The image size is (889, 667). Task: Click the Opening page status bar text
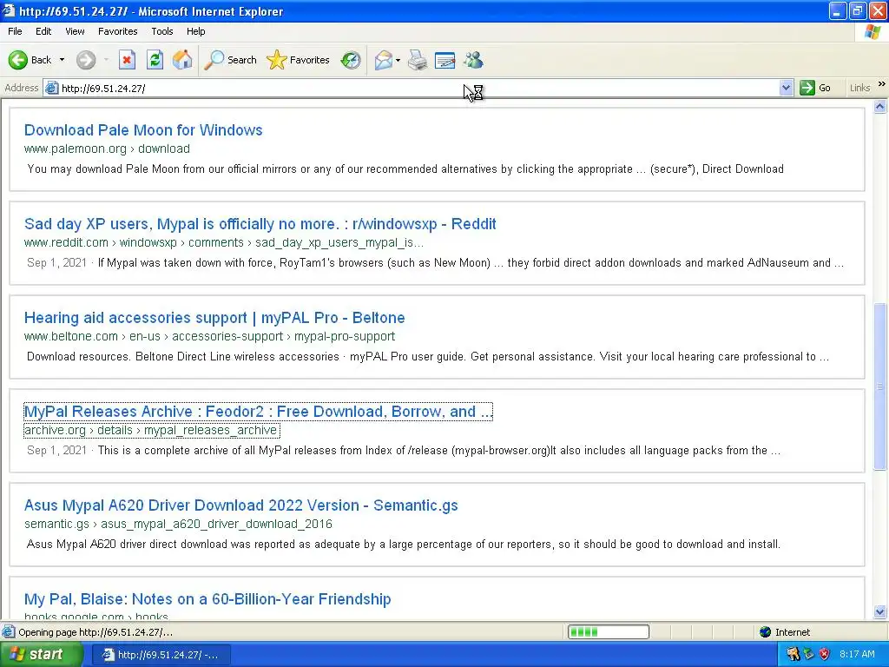pos(95,632)
